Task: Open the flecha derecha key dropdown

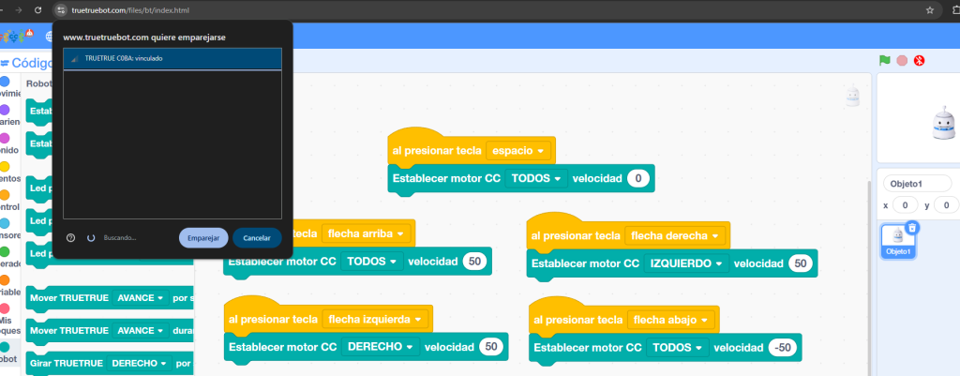Action: coord(675,235)
